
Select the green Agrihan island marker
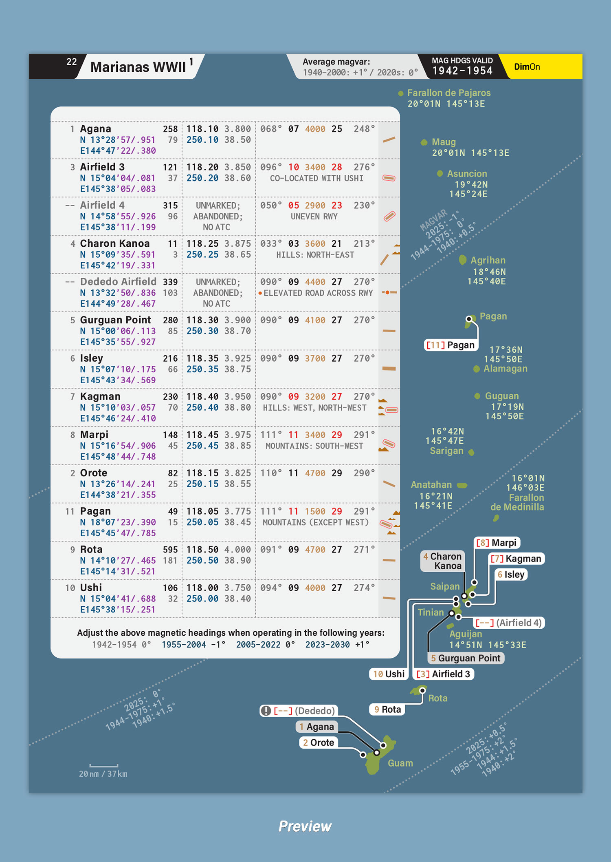tap(462, 260)
